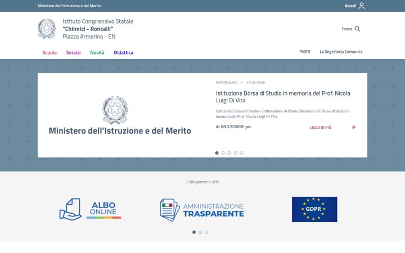Image resolution: width=405 pixels, height=253 pixels.
Task: Click the Collegamenti utili heading
Action: [x=202, y=182]
